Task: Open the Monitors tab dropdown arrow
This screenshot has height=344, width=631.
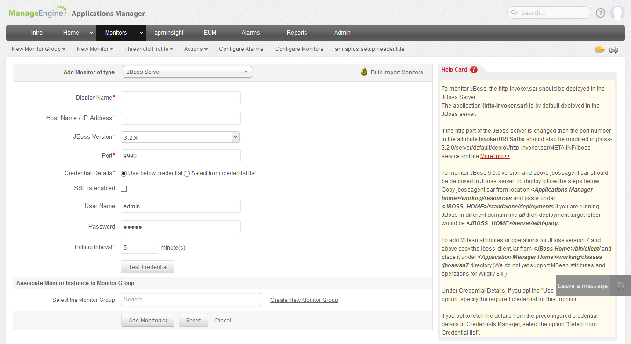Action: point(141,33)
